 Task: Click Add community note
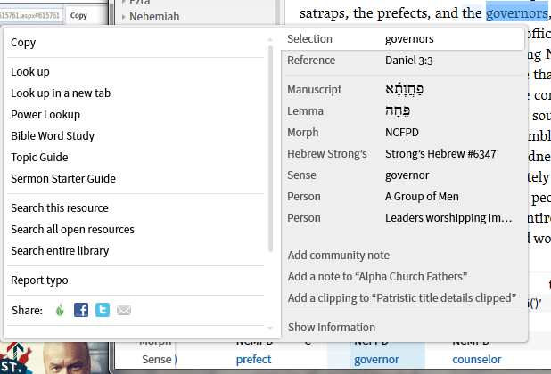pyautogui.click(x=339, y=256)
